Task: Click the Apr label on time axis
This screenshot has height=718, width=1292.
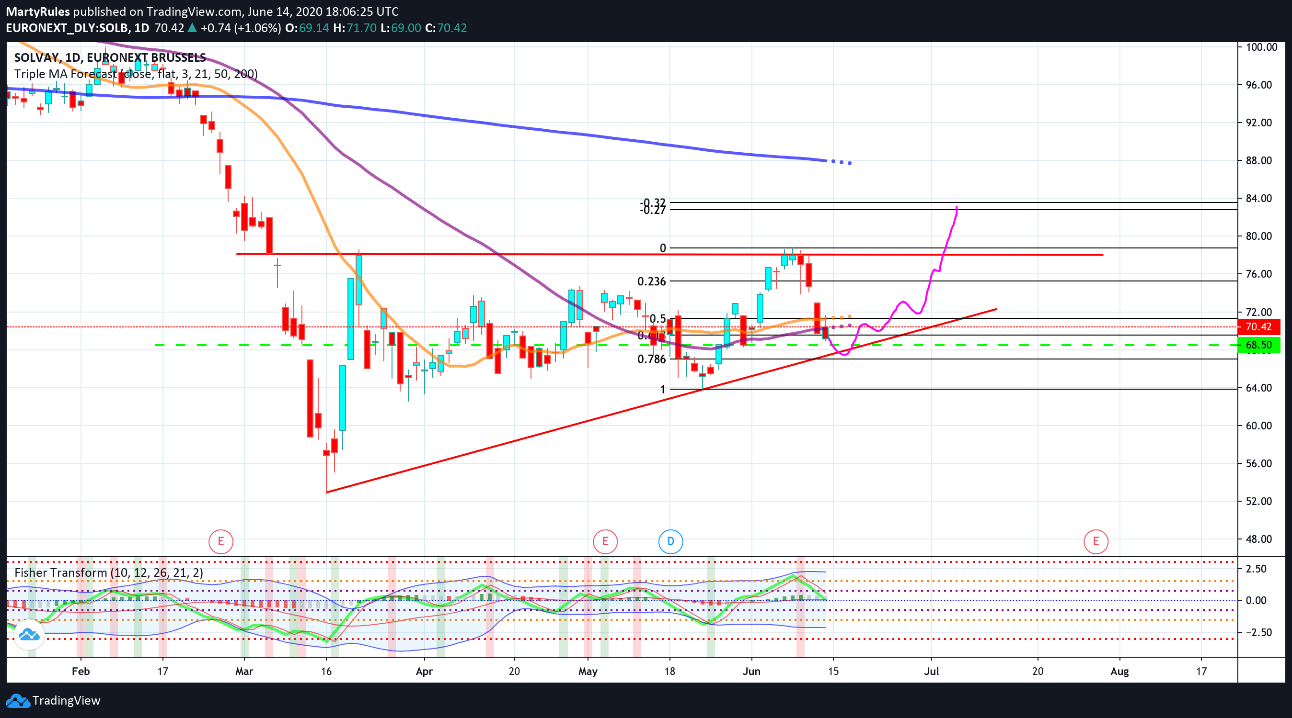Action: tap(424, 671)
